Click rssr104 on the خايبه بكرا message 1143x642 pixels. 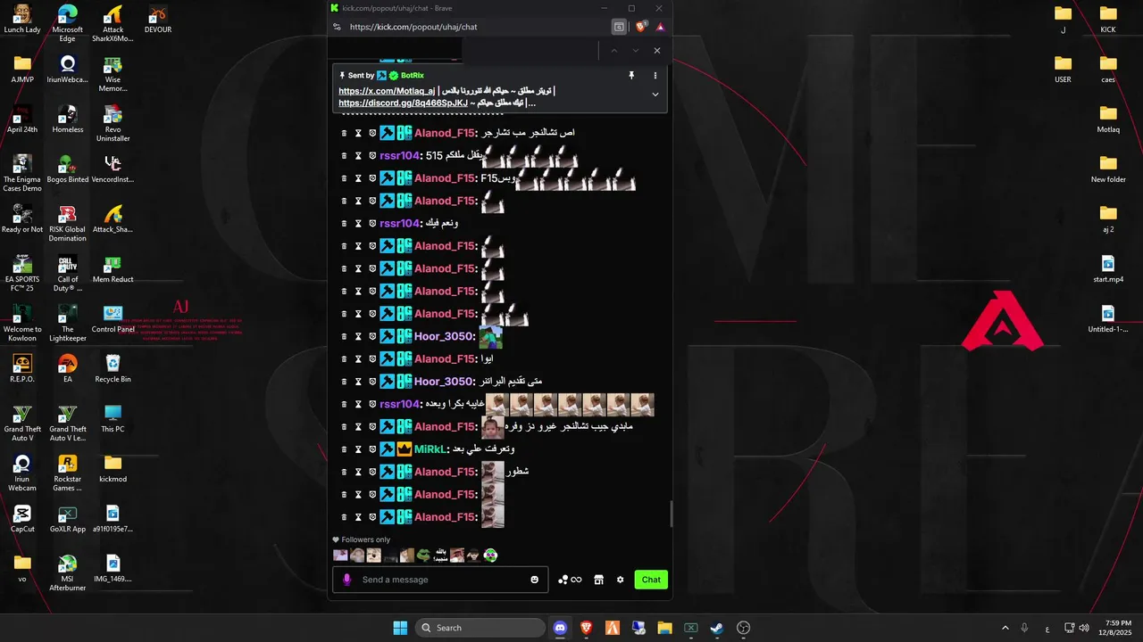[x=398, y=404]
